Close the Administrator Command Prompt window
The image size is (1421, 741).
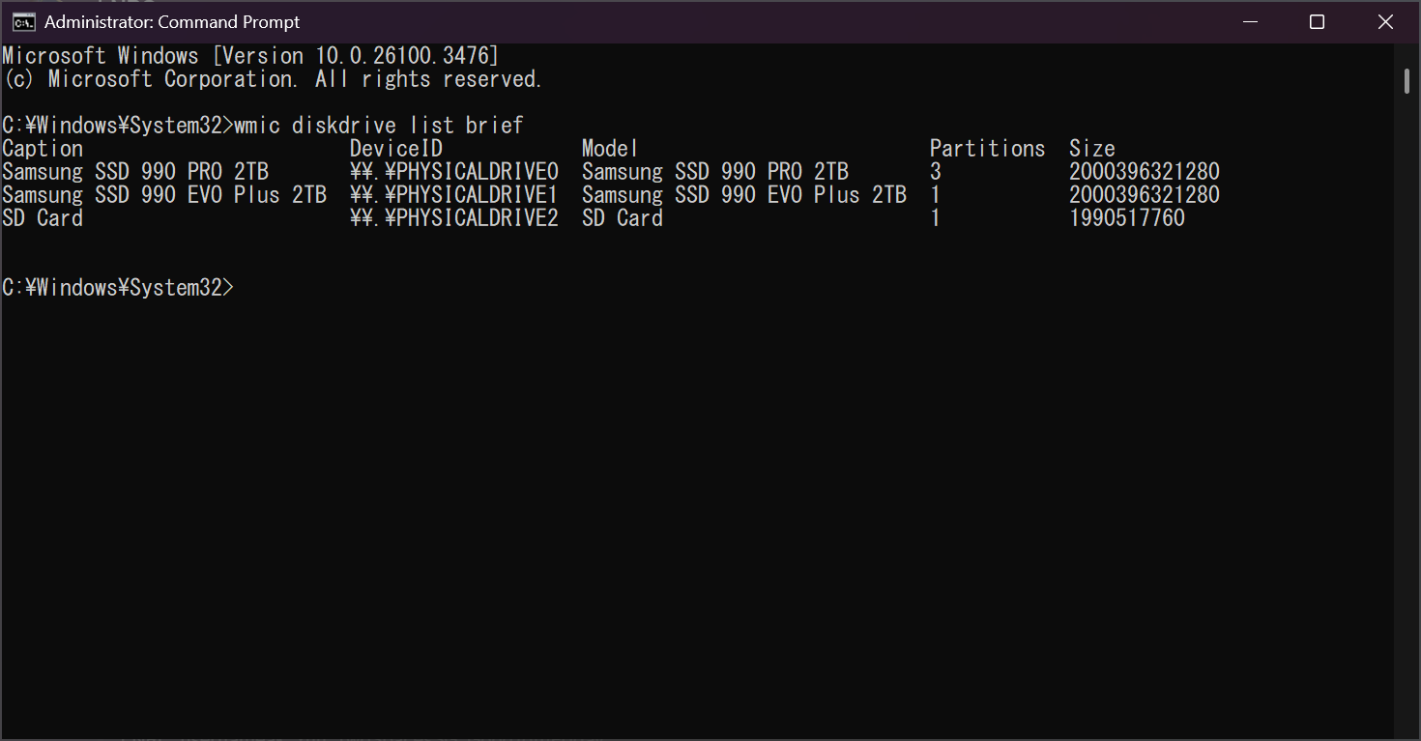(1385, 22)
